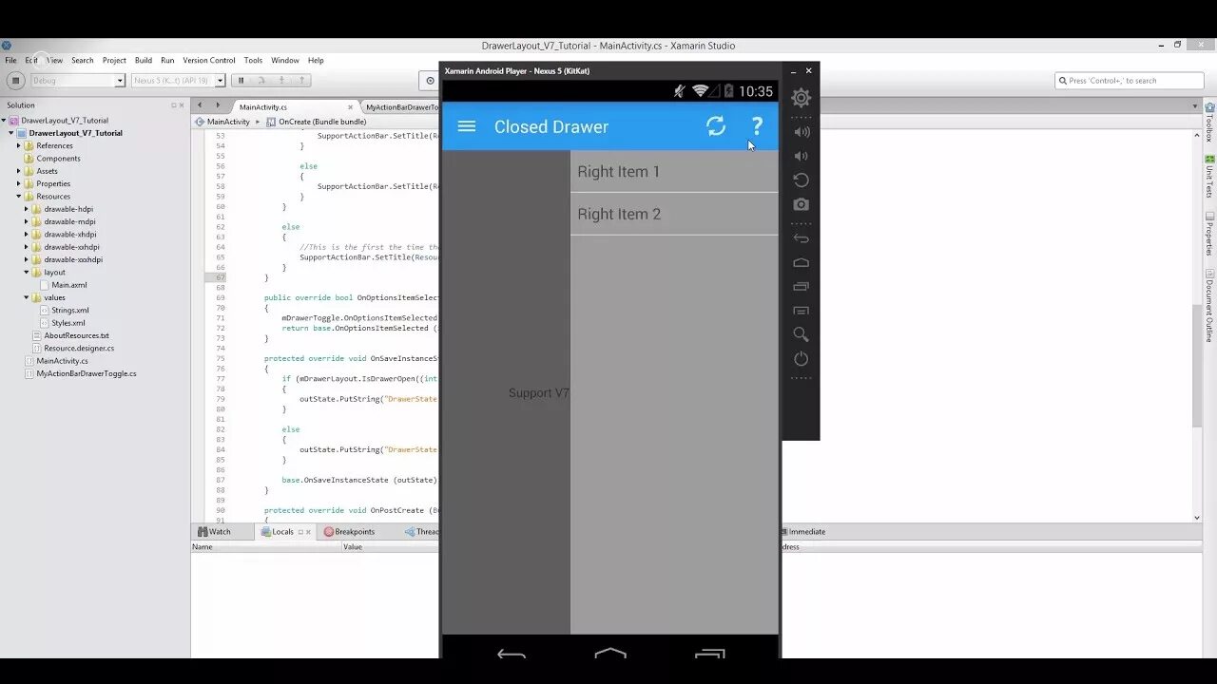Open the Document Outline side panel
Screen dimensions: 1217x684
point(1209,306)
